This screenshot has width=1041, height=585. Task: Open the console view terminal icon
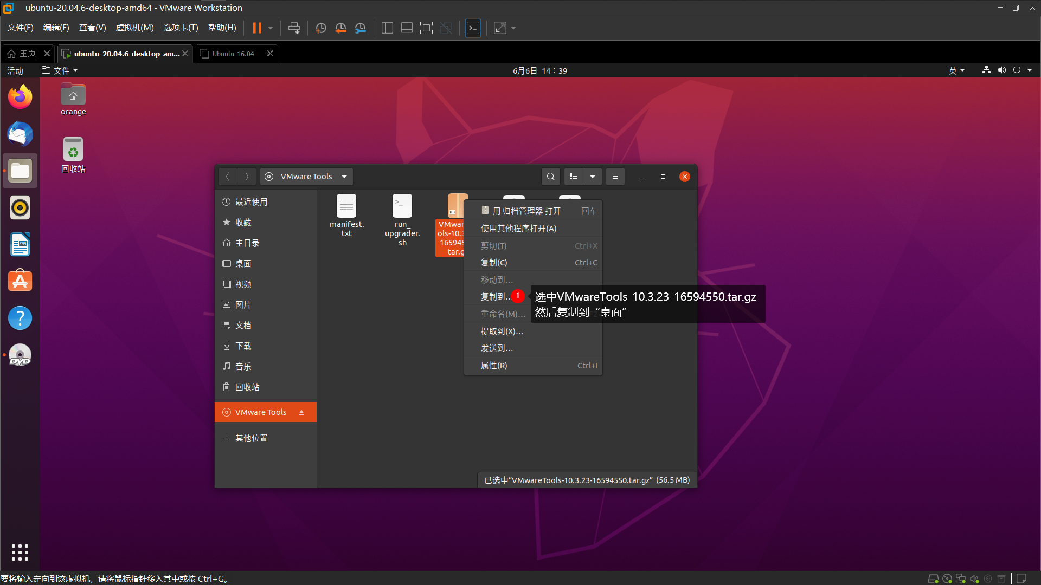(473, 28)
